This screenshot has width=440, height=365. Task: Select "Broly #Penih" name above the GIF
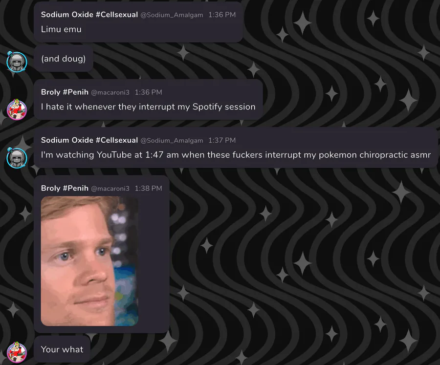65,188
